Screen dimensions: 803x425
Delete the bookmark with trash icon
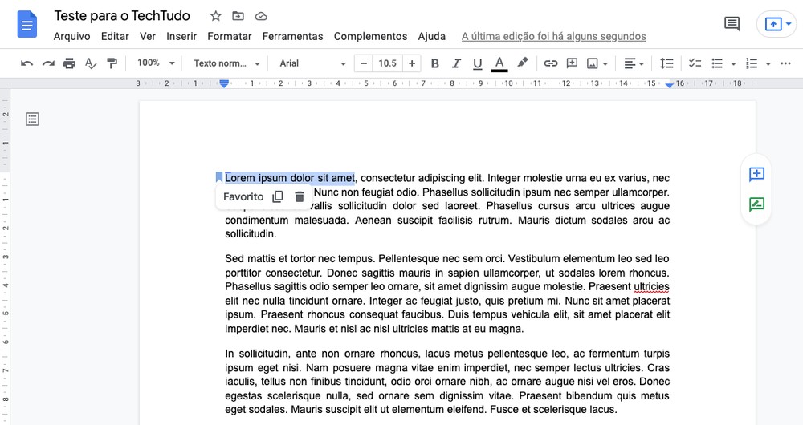pyautogui.click(x=300, y=196)
